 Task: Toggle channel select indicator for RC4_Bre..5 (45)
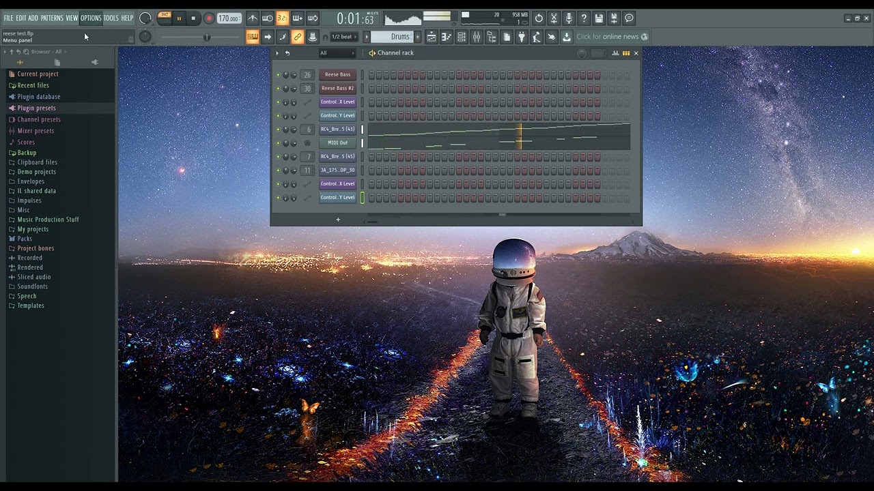(363, 157)
